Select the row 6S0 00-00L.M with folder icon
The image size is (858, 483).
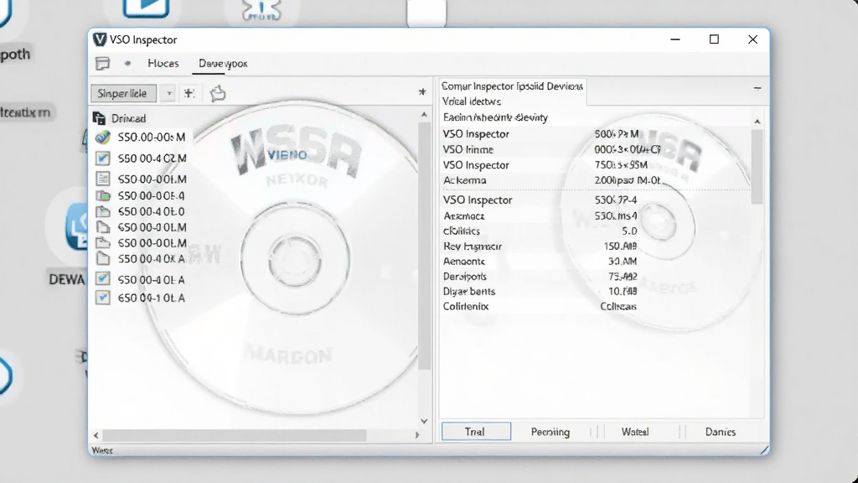tap(152, 242)
